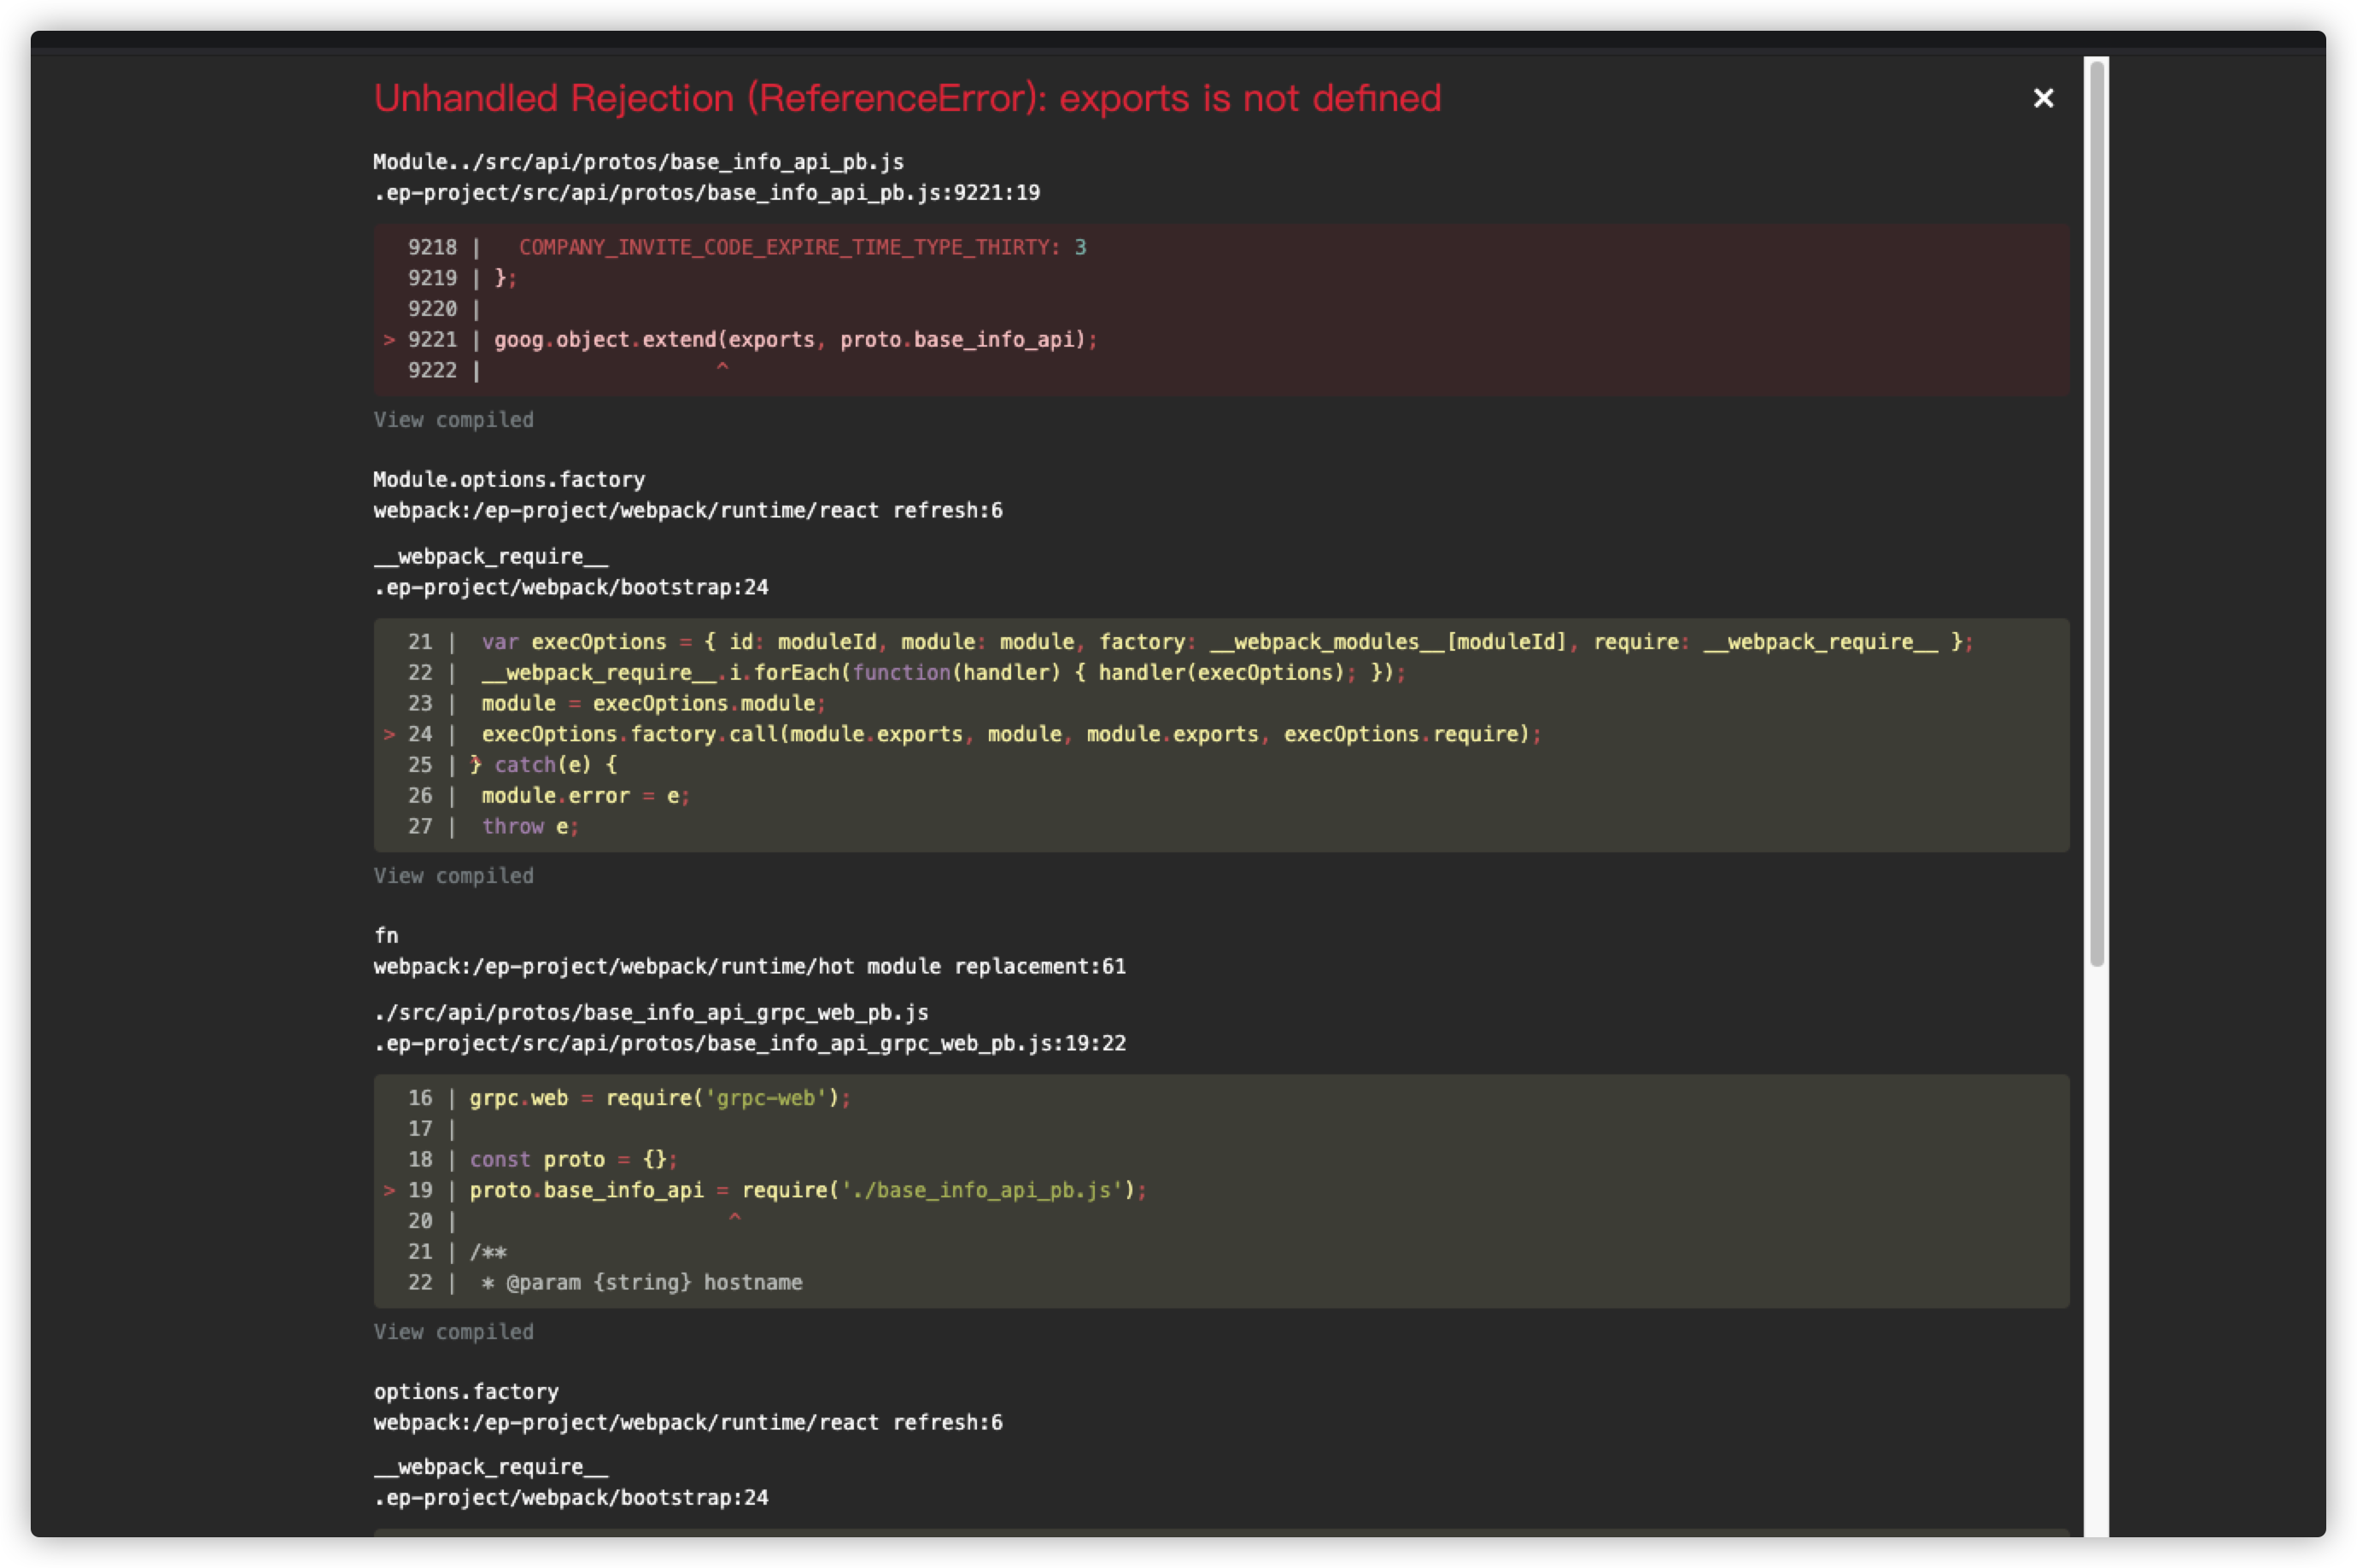2357x1568 pixels.
Task: Click 'Module.options.factory' stack frame name
Action: coord(509,480)
